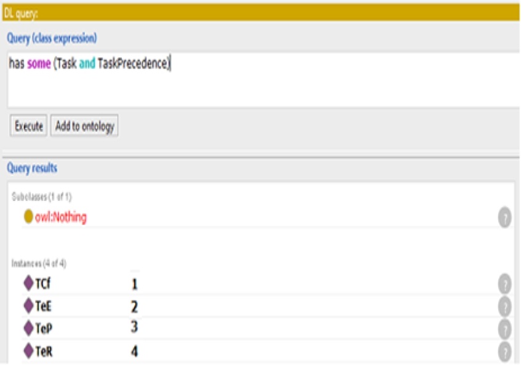Click the purple diamond icon for TeE
This screenshot has height=365, width=521.
tap(28, 306)
